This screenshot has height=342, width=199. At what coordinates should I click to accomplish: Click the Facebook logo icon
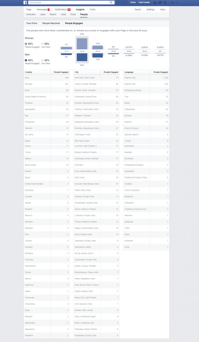(x=25, y=2)
